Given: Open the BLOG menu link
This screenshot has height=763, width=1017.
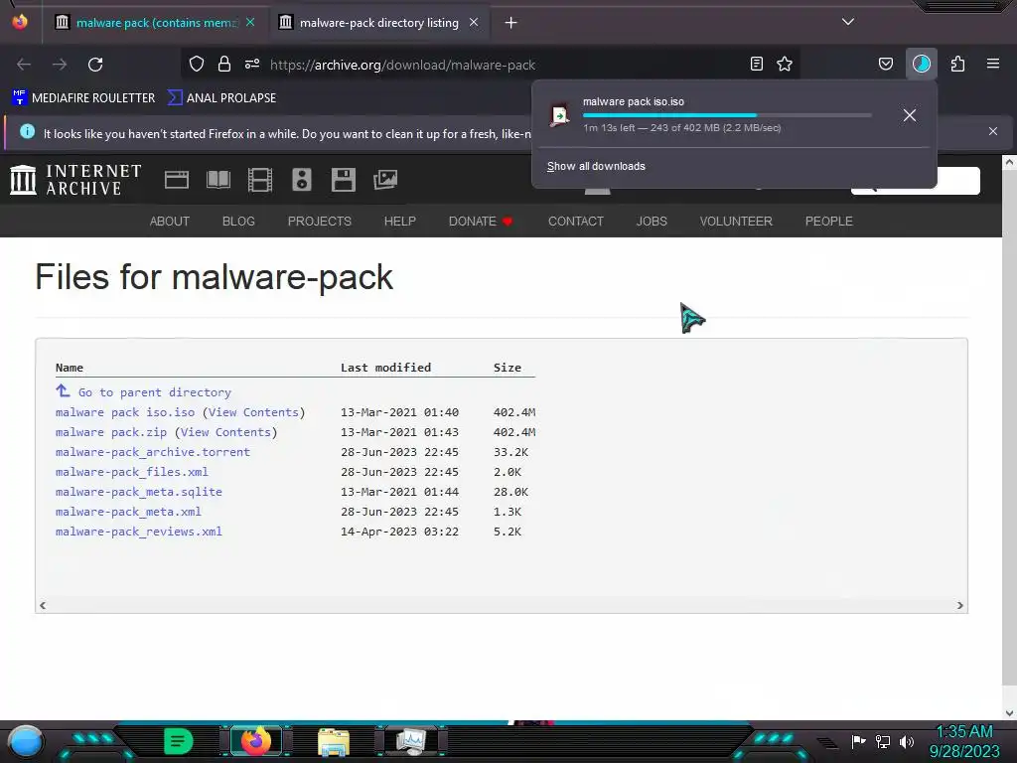Looking at the screenshot, I should [238, 222].
